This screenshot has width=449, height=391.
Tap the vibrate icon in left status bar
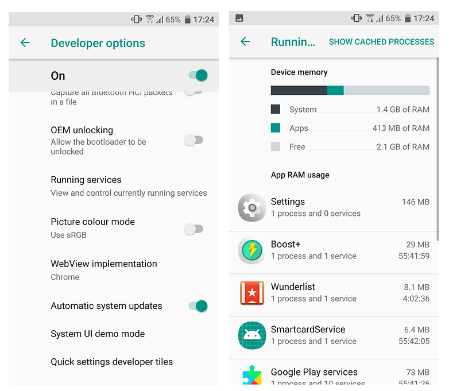(136, 19)
